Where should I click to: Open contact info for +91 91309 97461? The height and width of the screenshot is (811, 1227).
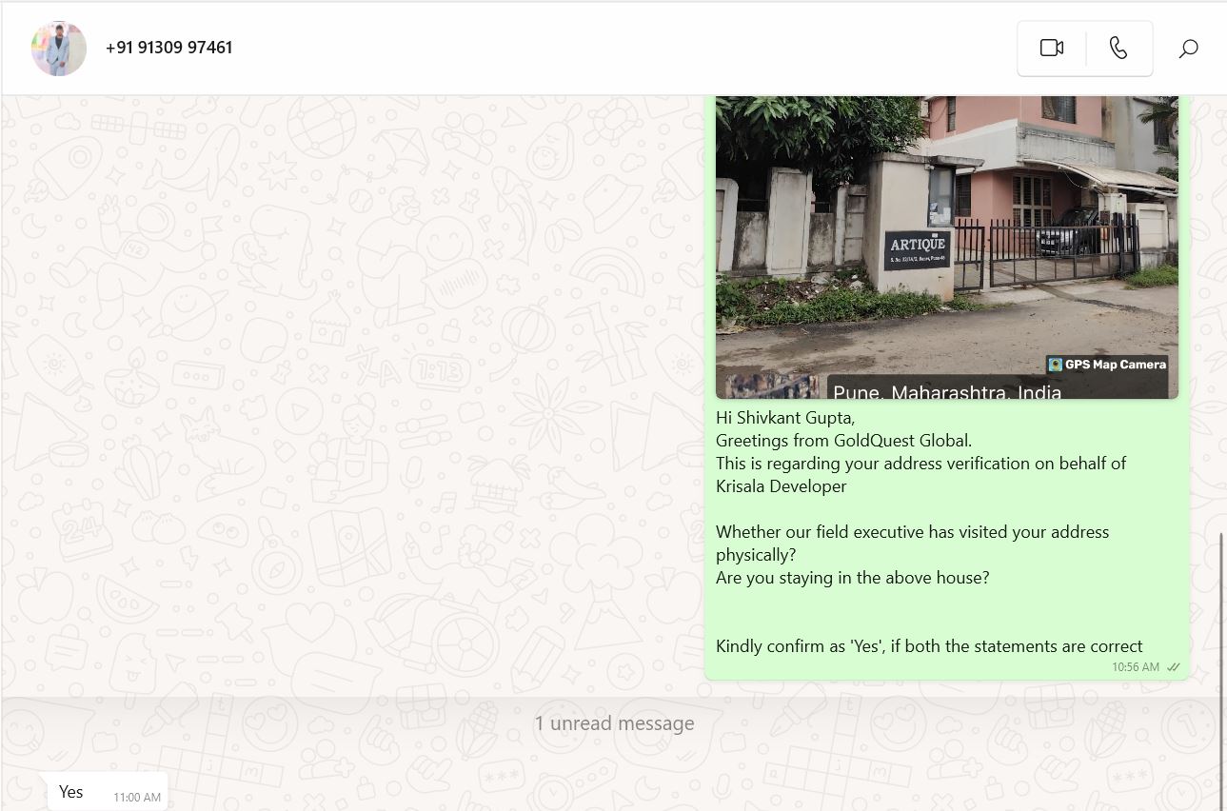coord(169,48)
